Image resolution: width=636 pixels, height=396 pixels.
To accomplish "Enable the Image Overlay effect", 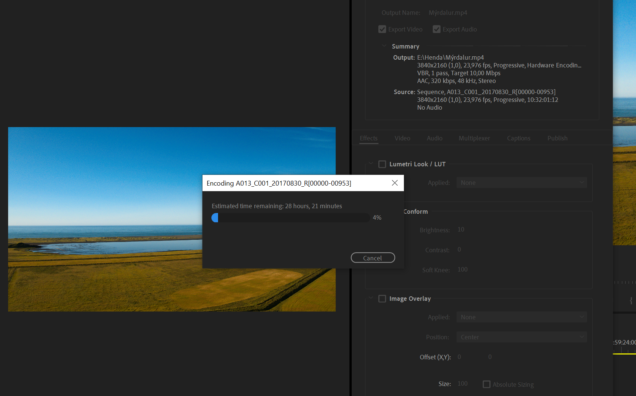I will click(382, 299).
